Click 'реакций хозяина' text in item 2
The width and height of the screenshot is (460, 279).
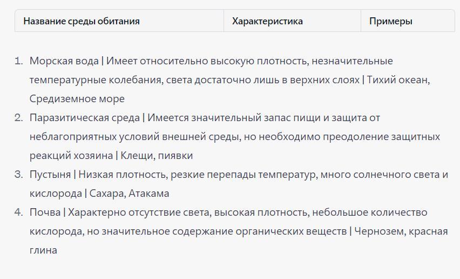click(x=71, y=156)
